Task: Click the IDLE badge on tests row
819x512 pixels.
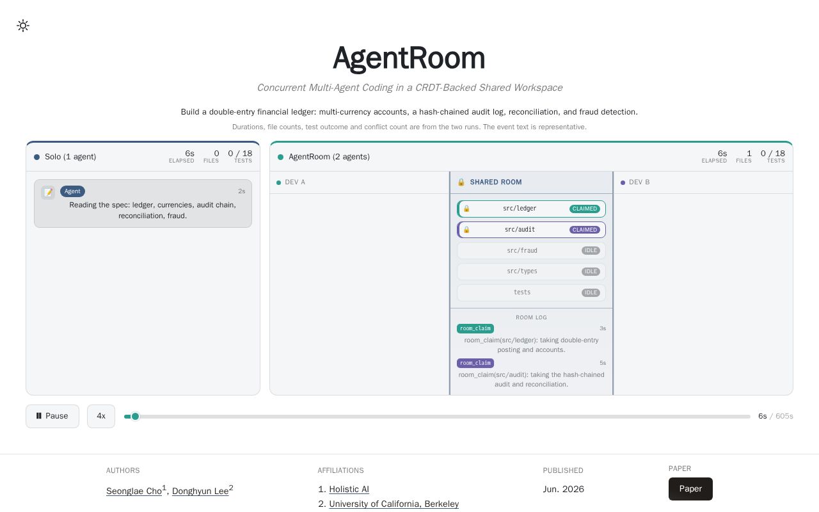Action: point(591,292)
